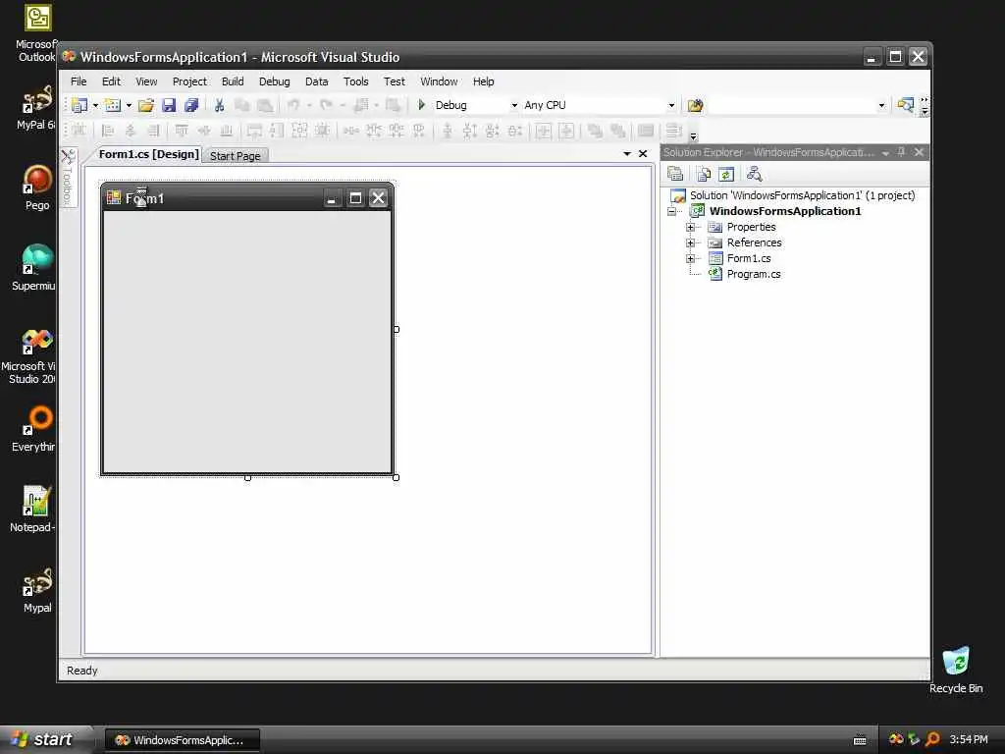Open the New Project icon's dropdown arrow
This screenshot has width=1005, height=754.
pos(95,105)
